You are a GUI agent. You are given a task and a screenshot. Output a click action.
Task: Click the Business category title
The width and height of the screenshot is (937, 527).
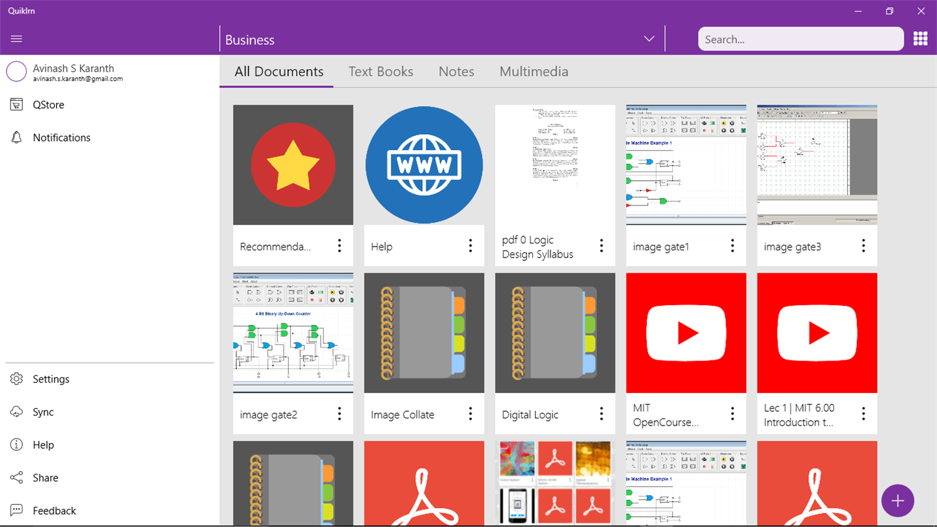(250, 40)
